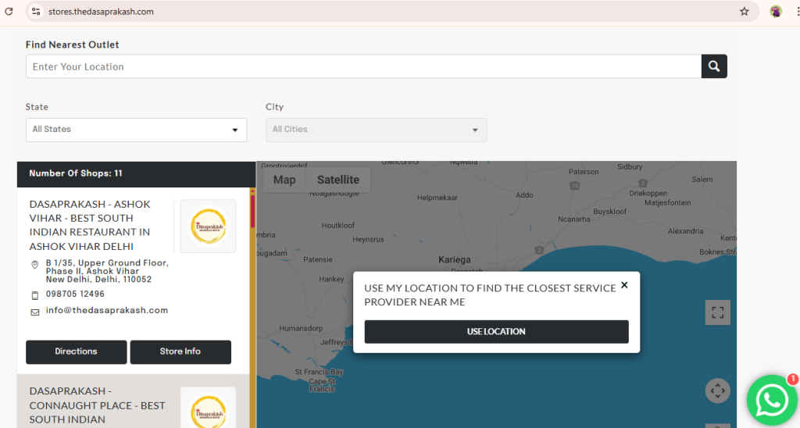Open Store Info for Ashok Vihar
The image size is (800, 428).
tap(180, 351)
